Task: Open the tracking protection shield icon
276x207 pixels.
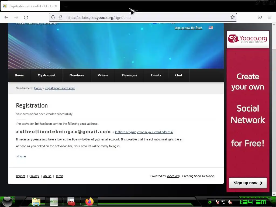Action: point(53,17)
